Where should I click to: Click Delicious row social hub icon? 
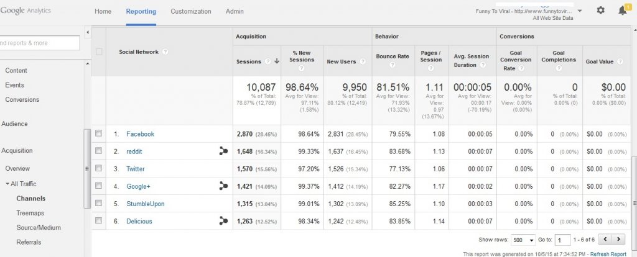pyautogui.click(x=223, y=221)
